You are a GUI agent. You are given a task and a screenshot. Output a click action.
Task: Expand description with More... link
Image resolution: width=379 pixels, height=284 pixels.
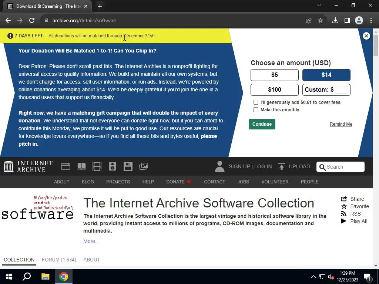pos(91,241)
